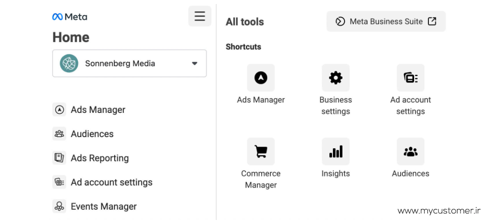Open the Events Manager menu label
493x224 pixels.
104,207
